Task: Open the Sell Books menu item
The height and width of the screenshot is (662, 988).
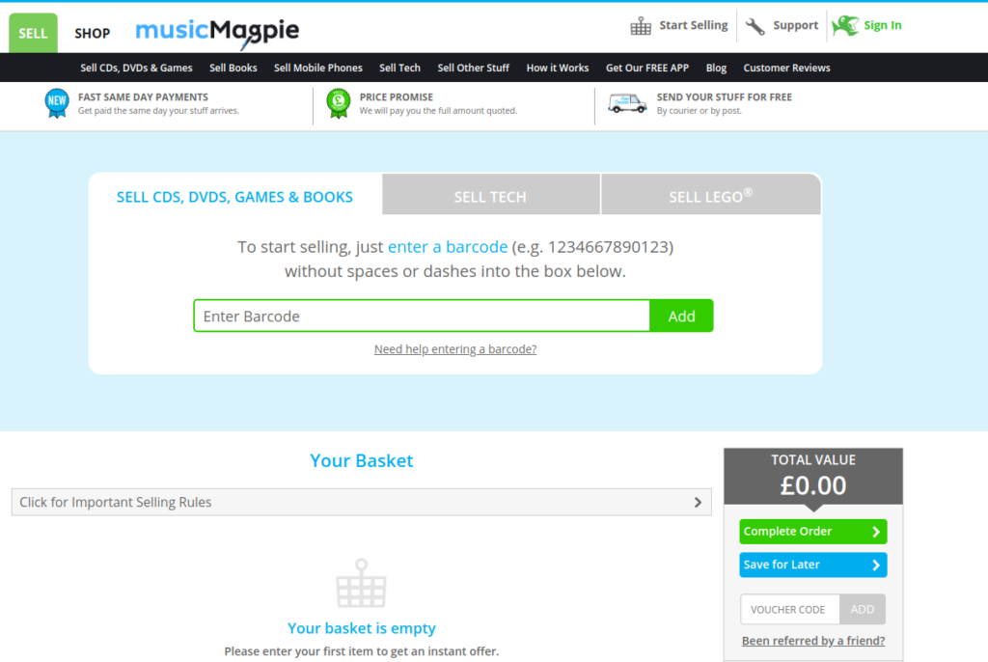Action: (233, 69)
